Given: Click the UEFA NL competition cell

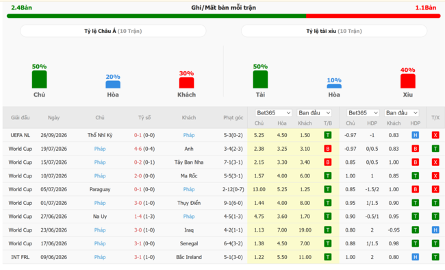Looking at the screenshot, I should coord(20,135).
